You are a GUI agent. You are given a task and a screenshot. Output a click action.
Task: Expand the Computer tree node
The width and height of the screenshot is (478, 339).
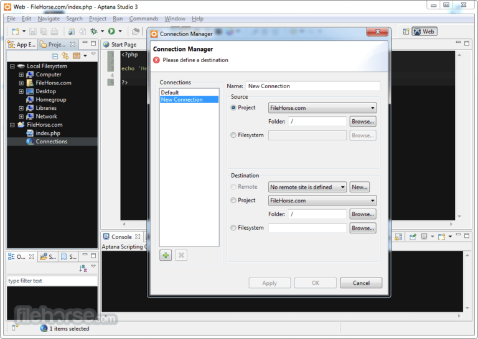[x=21, y=75]
